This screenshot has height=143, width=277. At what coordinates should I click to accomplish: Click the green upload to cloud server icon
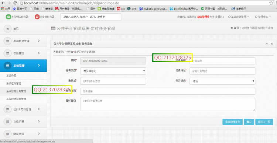point(8,17)
